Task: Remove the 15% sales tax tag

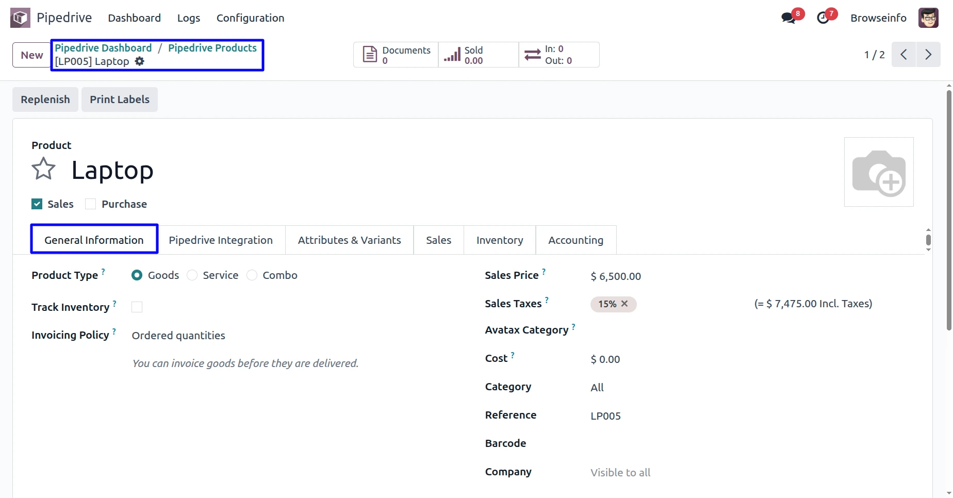Action: point(625,304)
